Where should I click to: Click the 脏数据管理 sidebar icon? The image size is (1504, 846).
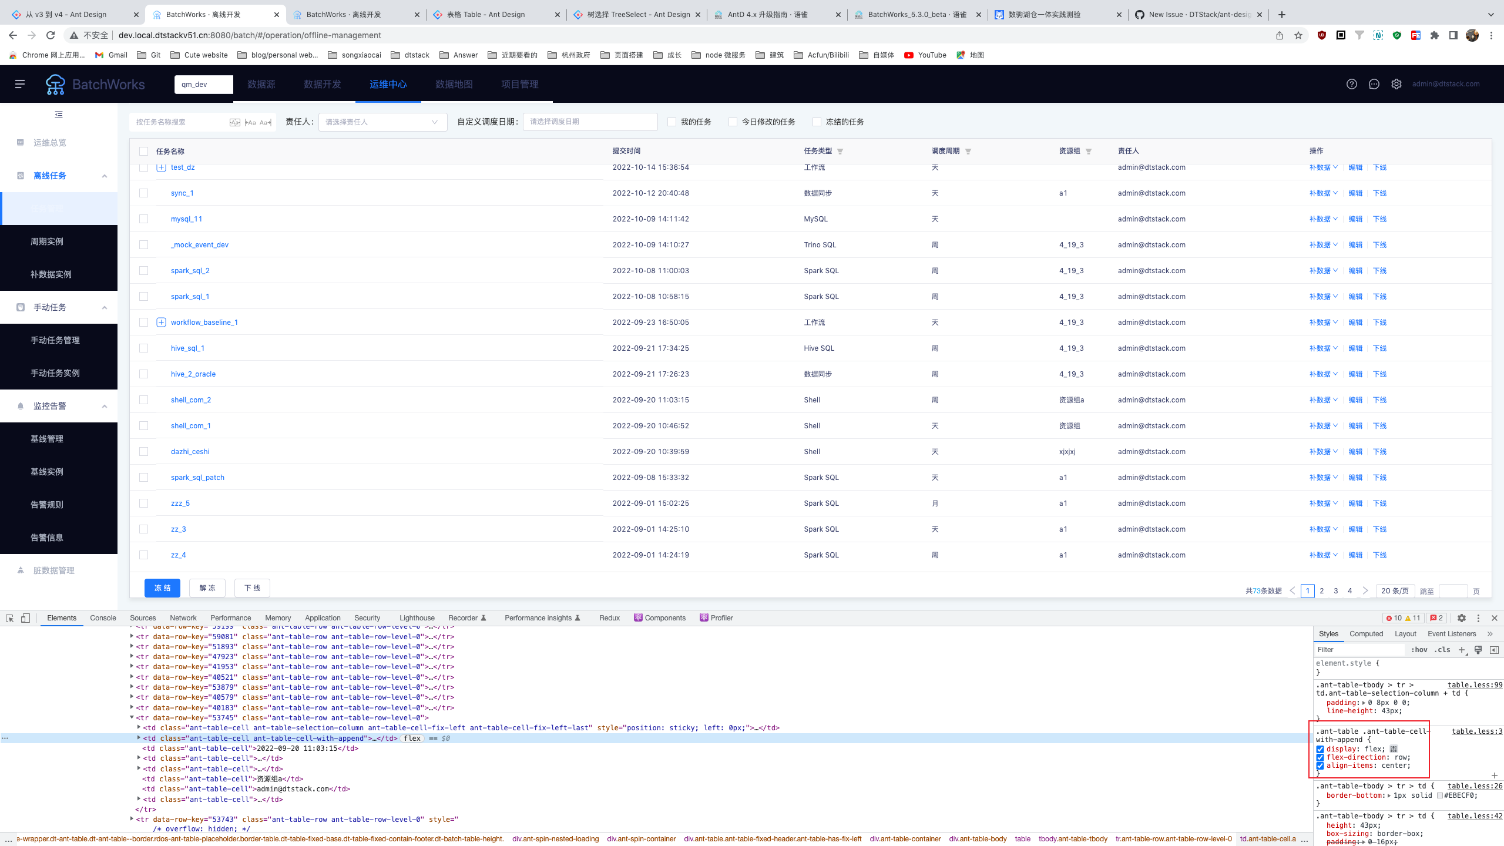[19, 570]
